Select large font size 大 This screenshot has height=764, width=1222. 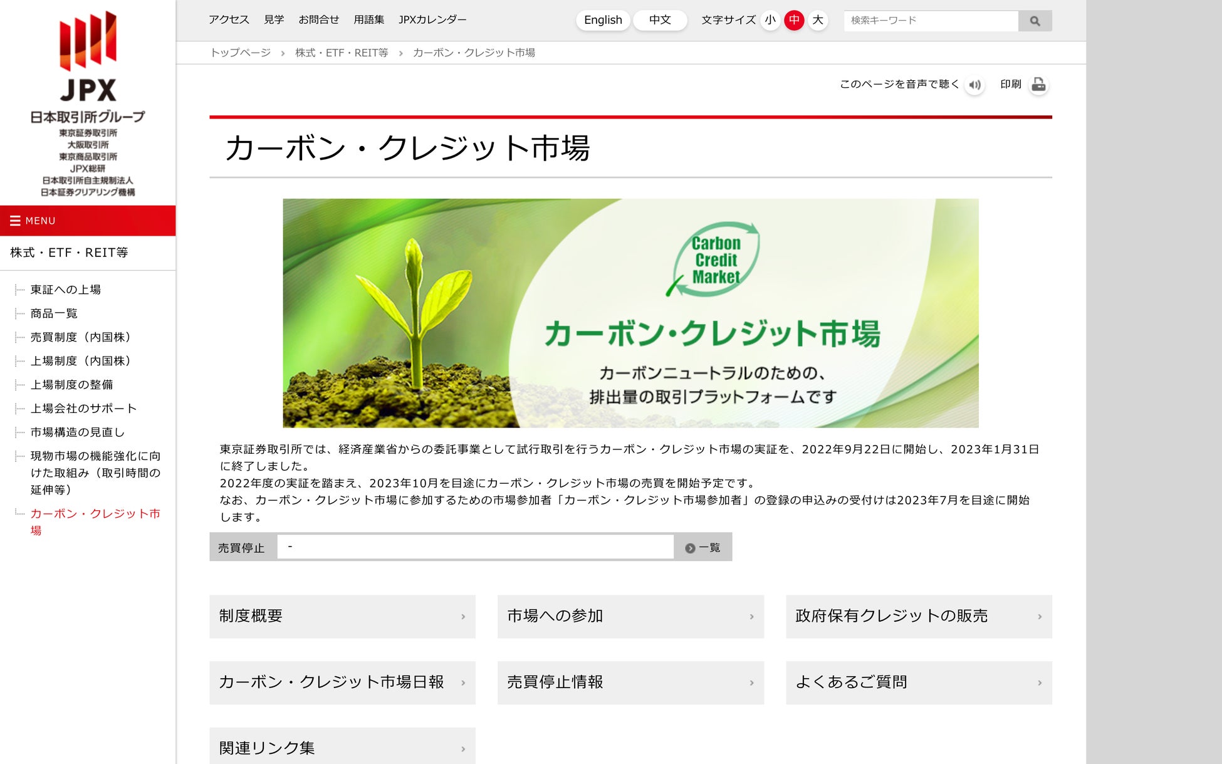pyautogui.click(x=818, y=20)
